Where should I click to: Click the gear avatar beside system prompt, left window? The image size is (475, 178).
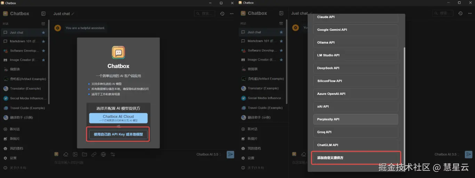coord(58,28)
